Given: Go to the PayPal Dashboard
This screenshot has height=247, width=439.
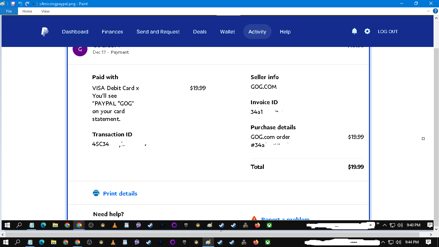Looking at the screenshot, I should 75,32.
